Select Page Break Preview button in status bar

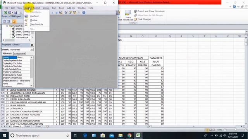[214, 130]
